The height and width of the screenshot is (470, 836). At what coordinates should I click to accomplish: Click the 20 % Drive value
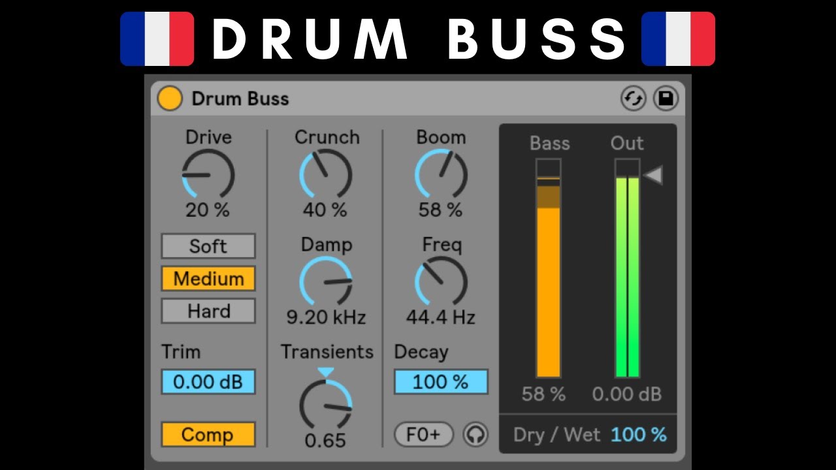[208, 210]
